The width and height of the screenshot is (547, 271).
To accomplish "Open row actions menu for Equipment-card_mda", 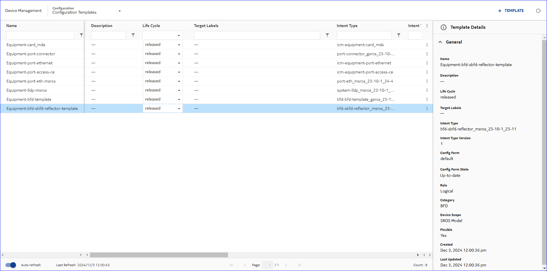I will pyautogui.click(x=427, y=45).
